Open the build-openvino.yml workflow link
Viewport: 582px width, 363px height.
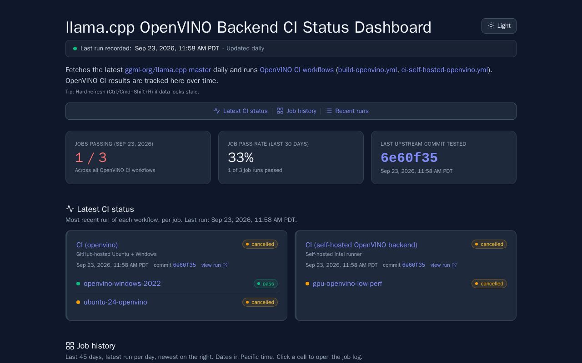367,70
